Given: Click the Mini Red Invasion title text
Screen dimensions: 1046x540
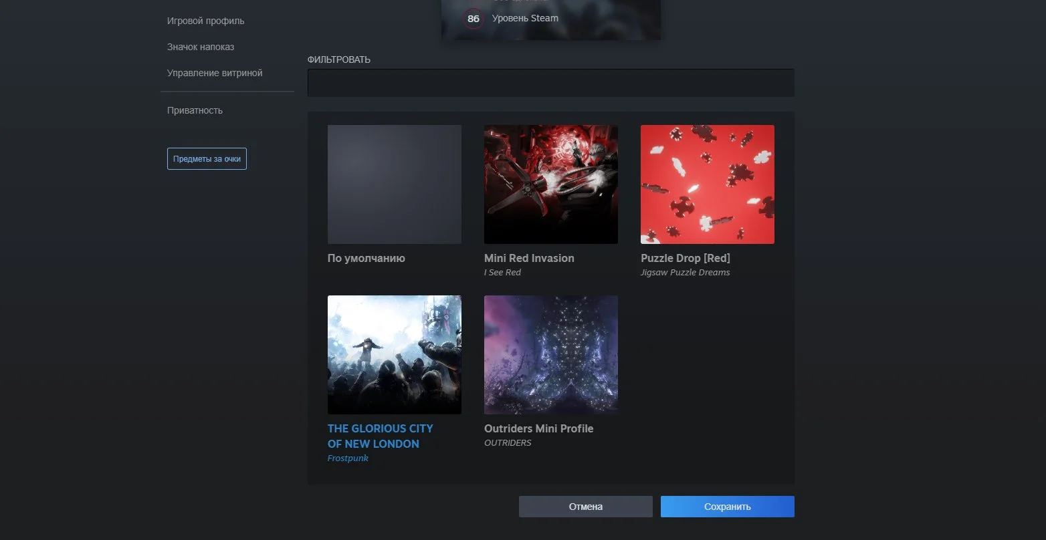Looking at the screenshot, I should pos(529,258).
